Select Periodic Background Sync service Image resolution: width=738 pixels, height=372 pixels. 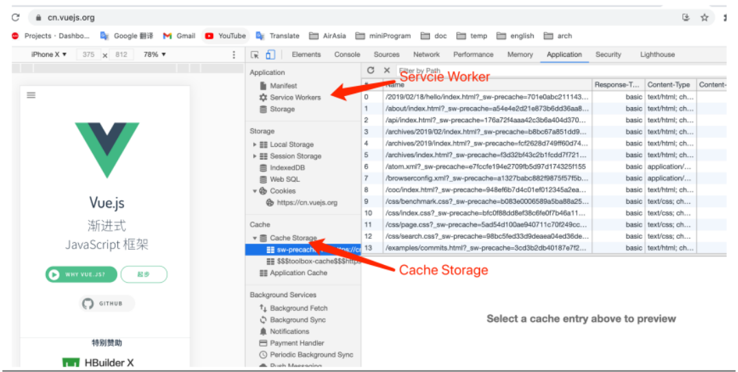311,355
